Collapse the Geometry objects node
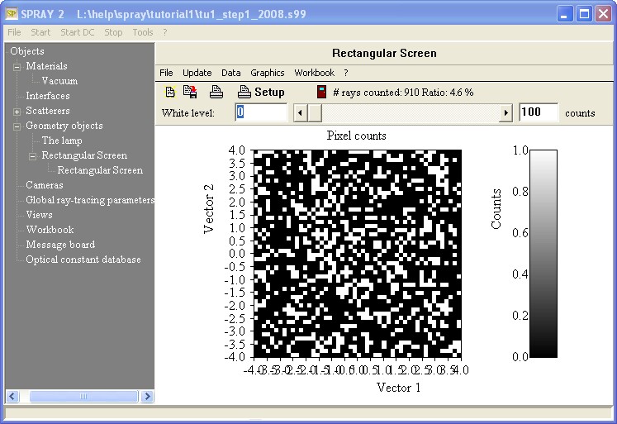The image size is (617, 424). 17,126
